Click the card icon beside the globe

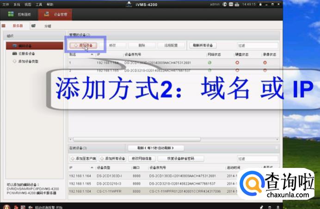[x=231, y=4]
